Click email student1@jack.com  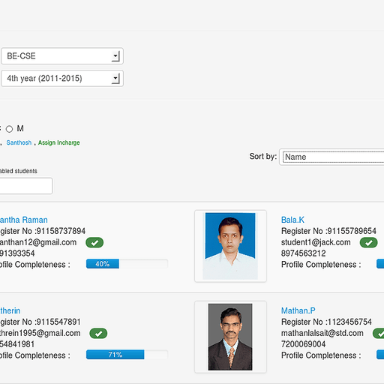point(316,242)
